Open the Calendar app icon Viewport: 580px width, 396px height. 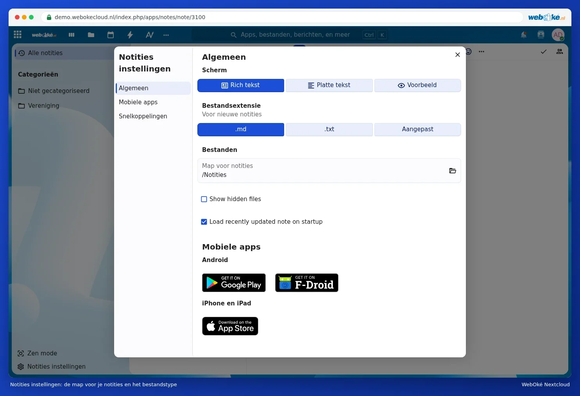111,35
